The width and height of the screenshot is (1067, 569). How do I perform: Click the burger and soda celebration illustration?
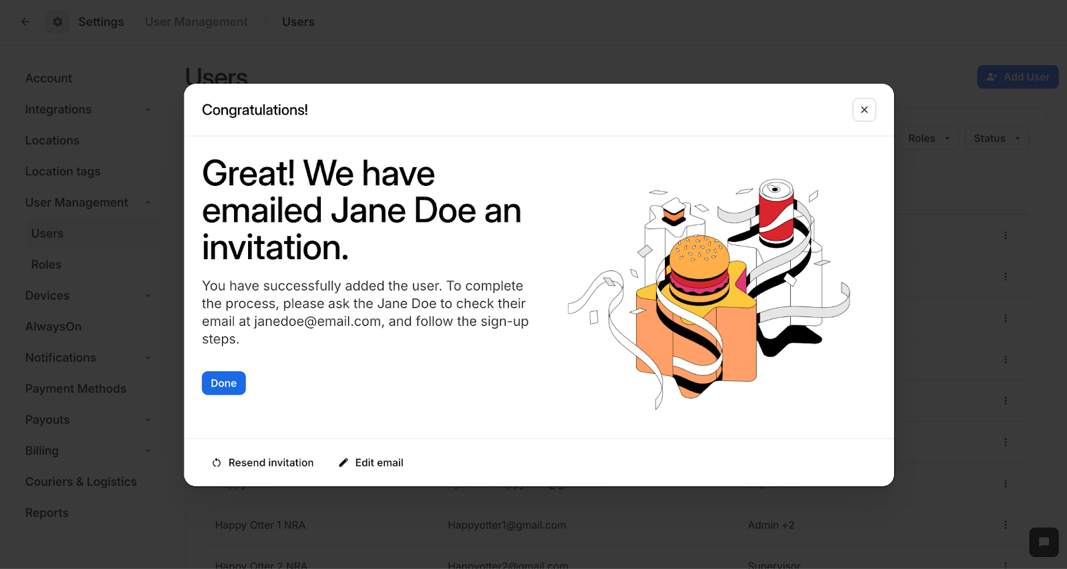coord(708,293)
